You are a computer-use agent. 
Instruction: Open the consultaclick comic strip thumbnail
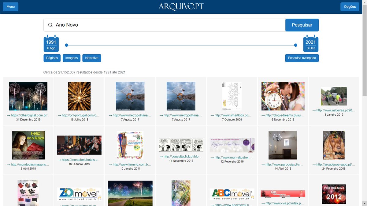tap(181, 145)
